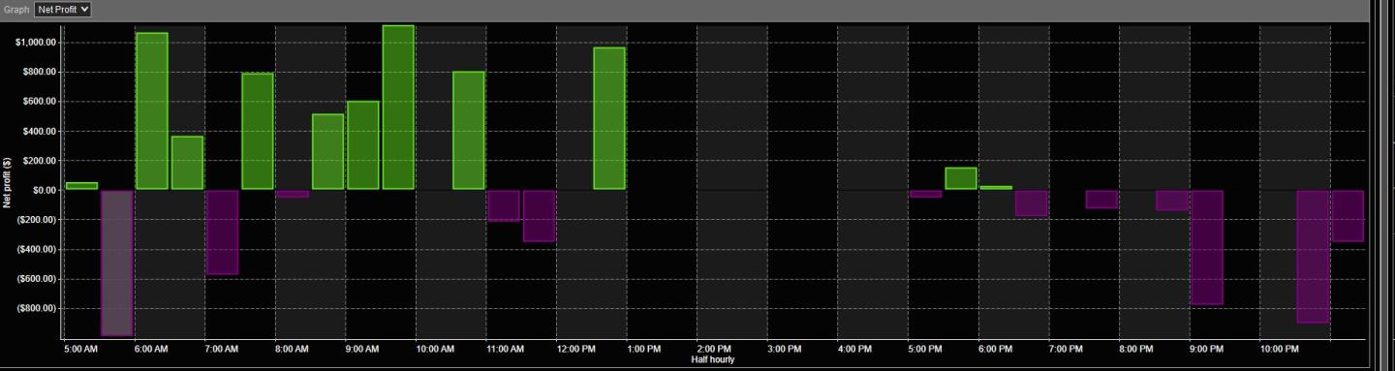1395x371 pixels.
Task: Select the purple loss bar at 7:00 AM
Action: (222, 232)
